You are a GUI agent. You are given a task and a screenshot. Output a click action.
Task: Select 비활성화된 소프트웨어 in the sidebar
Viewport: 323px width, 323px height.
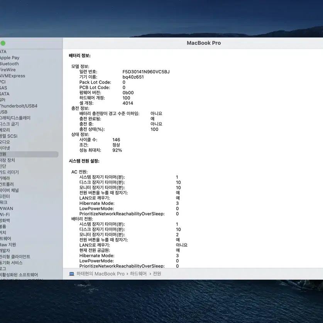point(19,275)
